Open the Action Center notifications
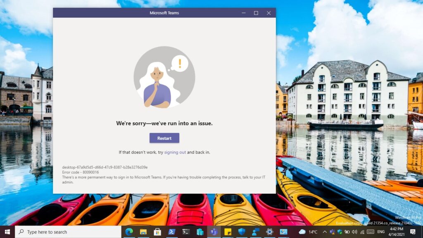 pyautogui.click(x=413, y=232)
